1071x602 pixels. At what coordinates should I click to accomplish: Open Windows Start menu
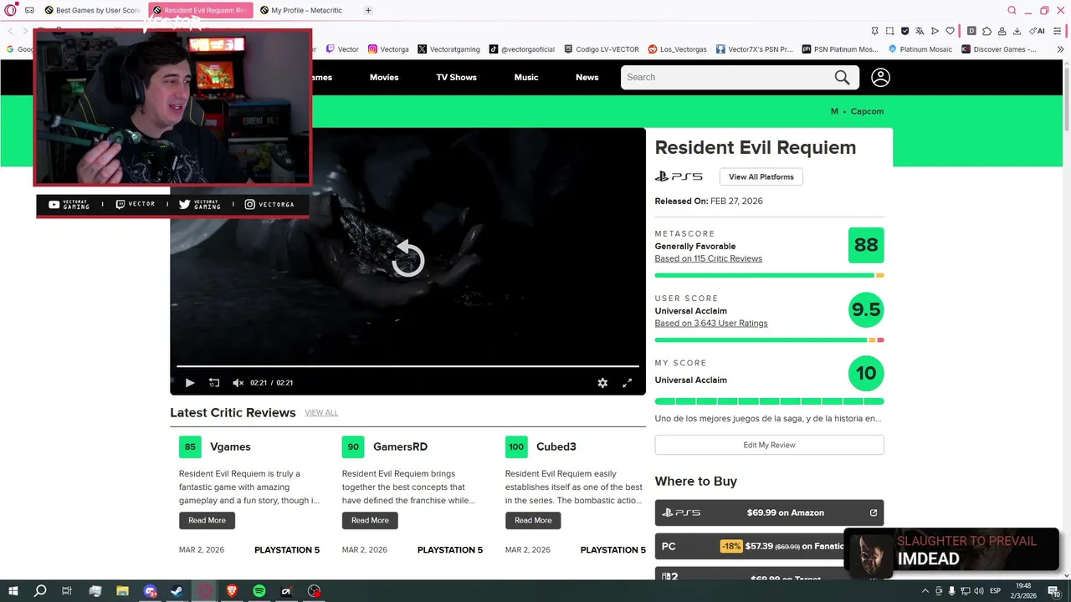point(13,591)
